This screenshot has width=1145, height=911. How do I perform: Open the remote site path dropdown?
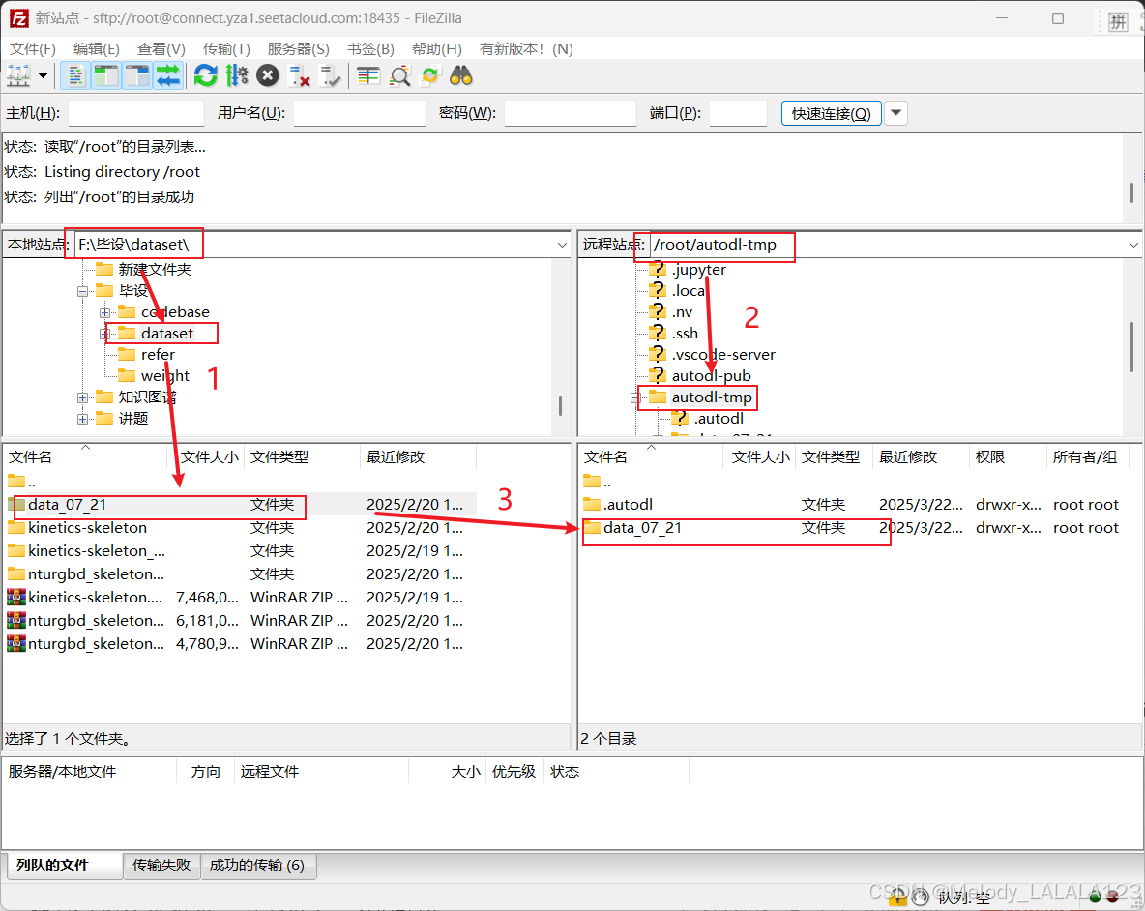pos(1133,245)
